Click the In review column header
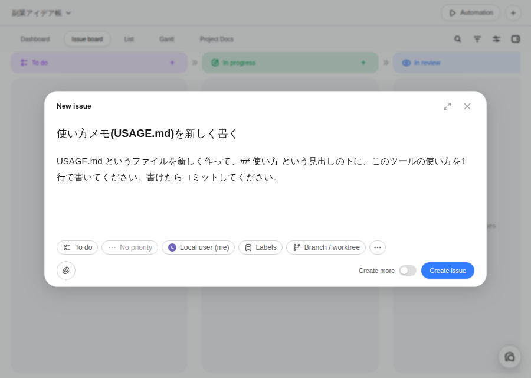This screenshot has height=378, width=531. (x=457, y=63)
